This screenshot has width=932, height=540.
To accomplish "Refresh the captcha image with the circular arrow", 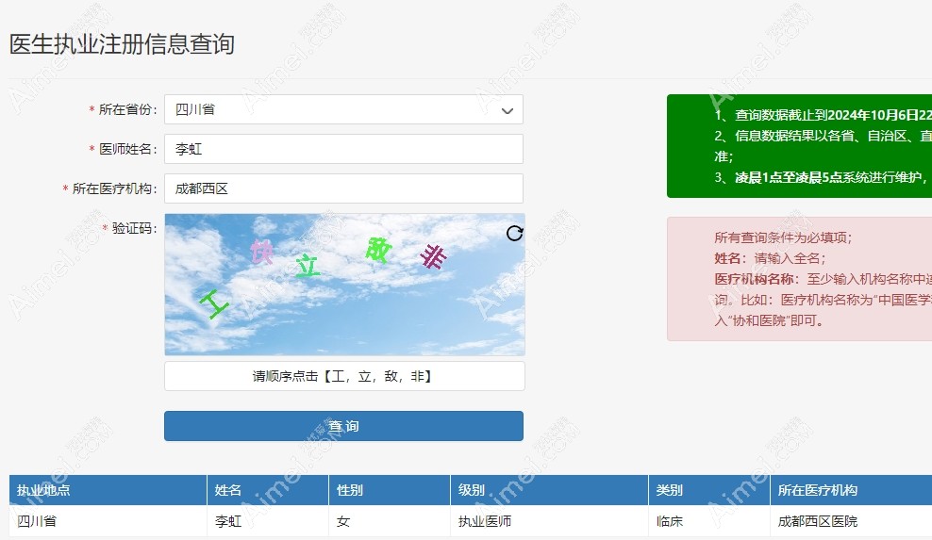I will click(515, 233).
